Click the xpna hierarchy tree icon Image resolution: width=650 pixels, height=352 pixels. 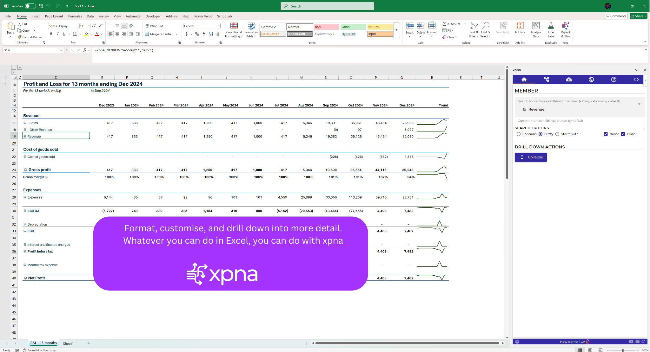pyautogui.click(x=546, y=80)
